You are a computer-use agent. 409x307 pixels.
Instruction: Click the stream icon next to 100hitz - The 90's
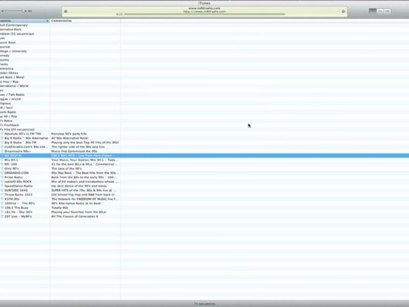click(x=2, y=203)
